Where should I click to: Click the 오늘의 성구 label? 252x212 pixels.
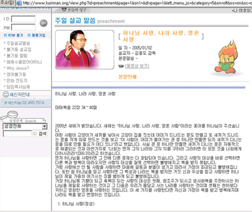[x=77, y=10]
